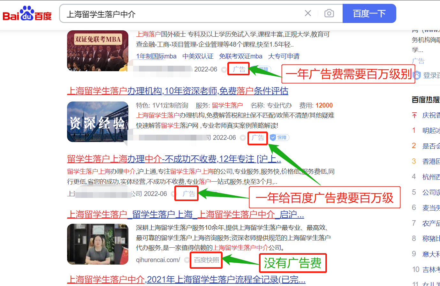
Task: Open hot search number 6 starting 麦当
Action: (431, 208)
